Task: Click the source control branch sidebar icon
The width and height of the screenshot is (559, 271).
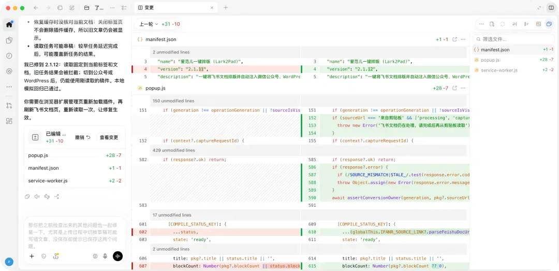Action: [x=9, y=105]
